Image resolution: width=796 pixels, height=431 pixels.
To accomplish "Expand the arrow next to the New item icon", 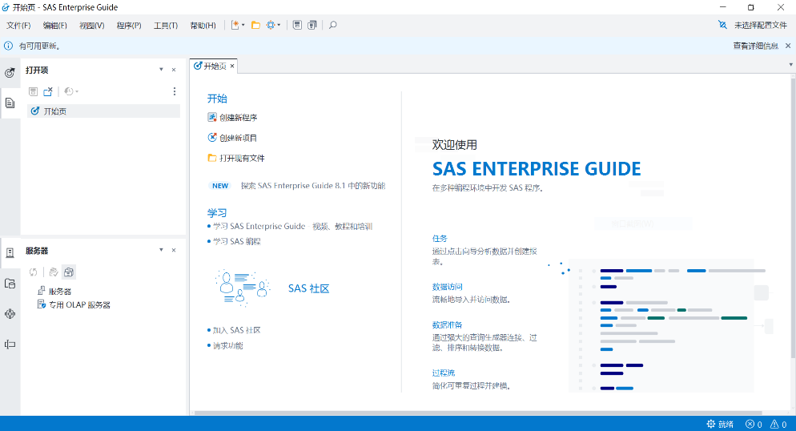I will click(x=243, y=25).
